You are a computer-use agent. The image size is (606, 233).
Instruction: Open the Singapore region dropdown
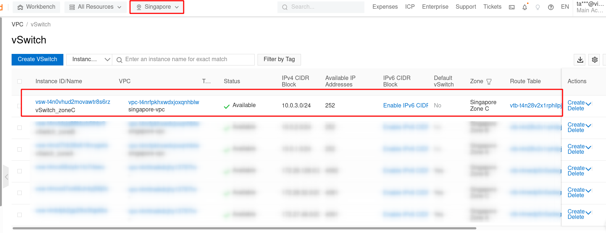(x=157, y=7)
